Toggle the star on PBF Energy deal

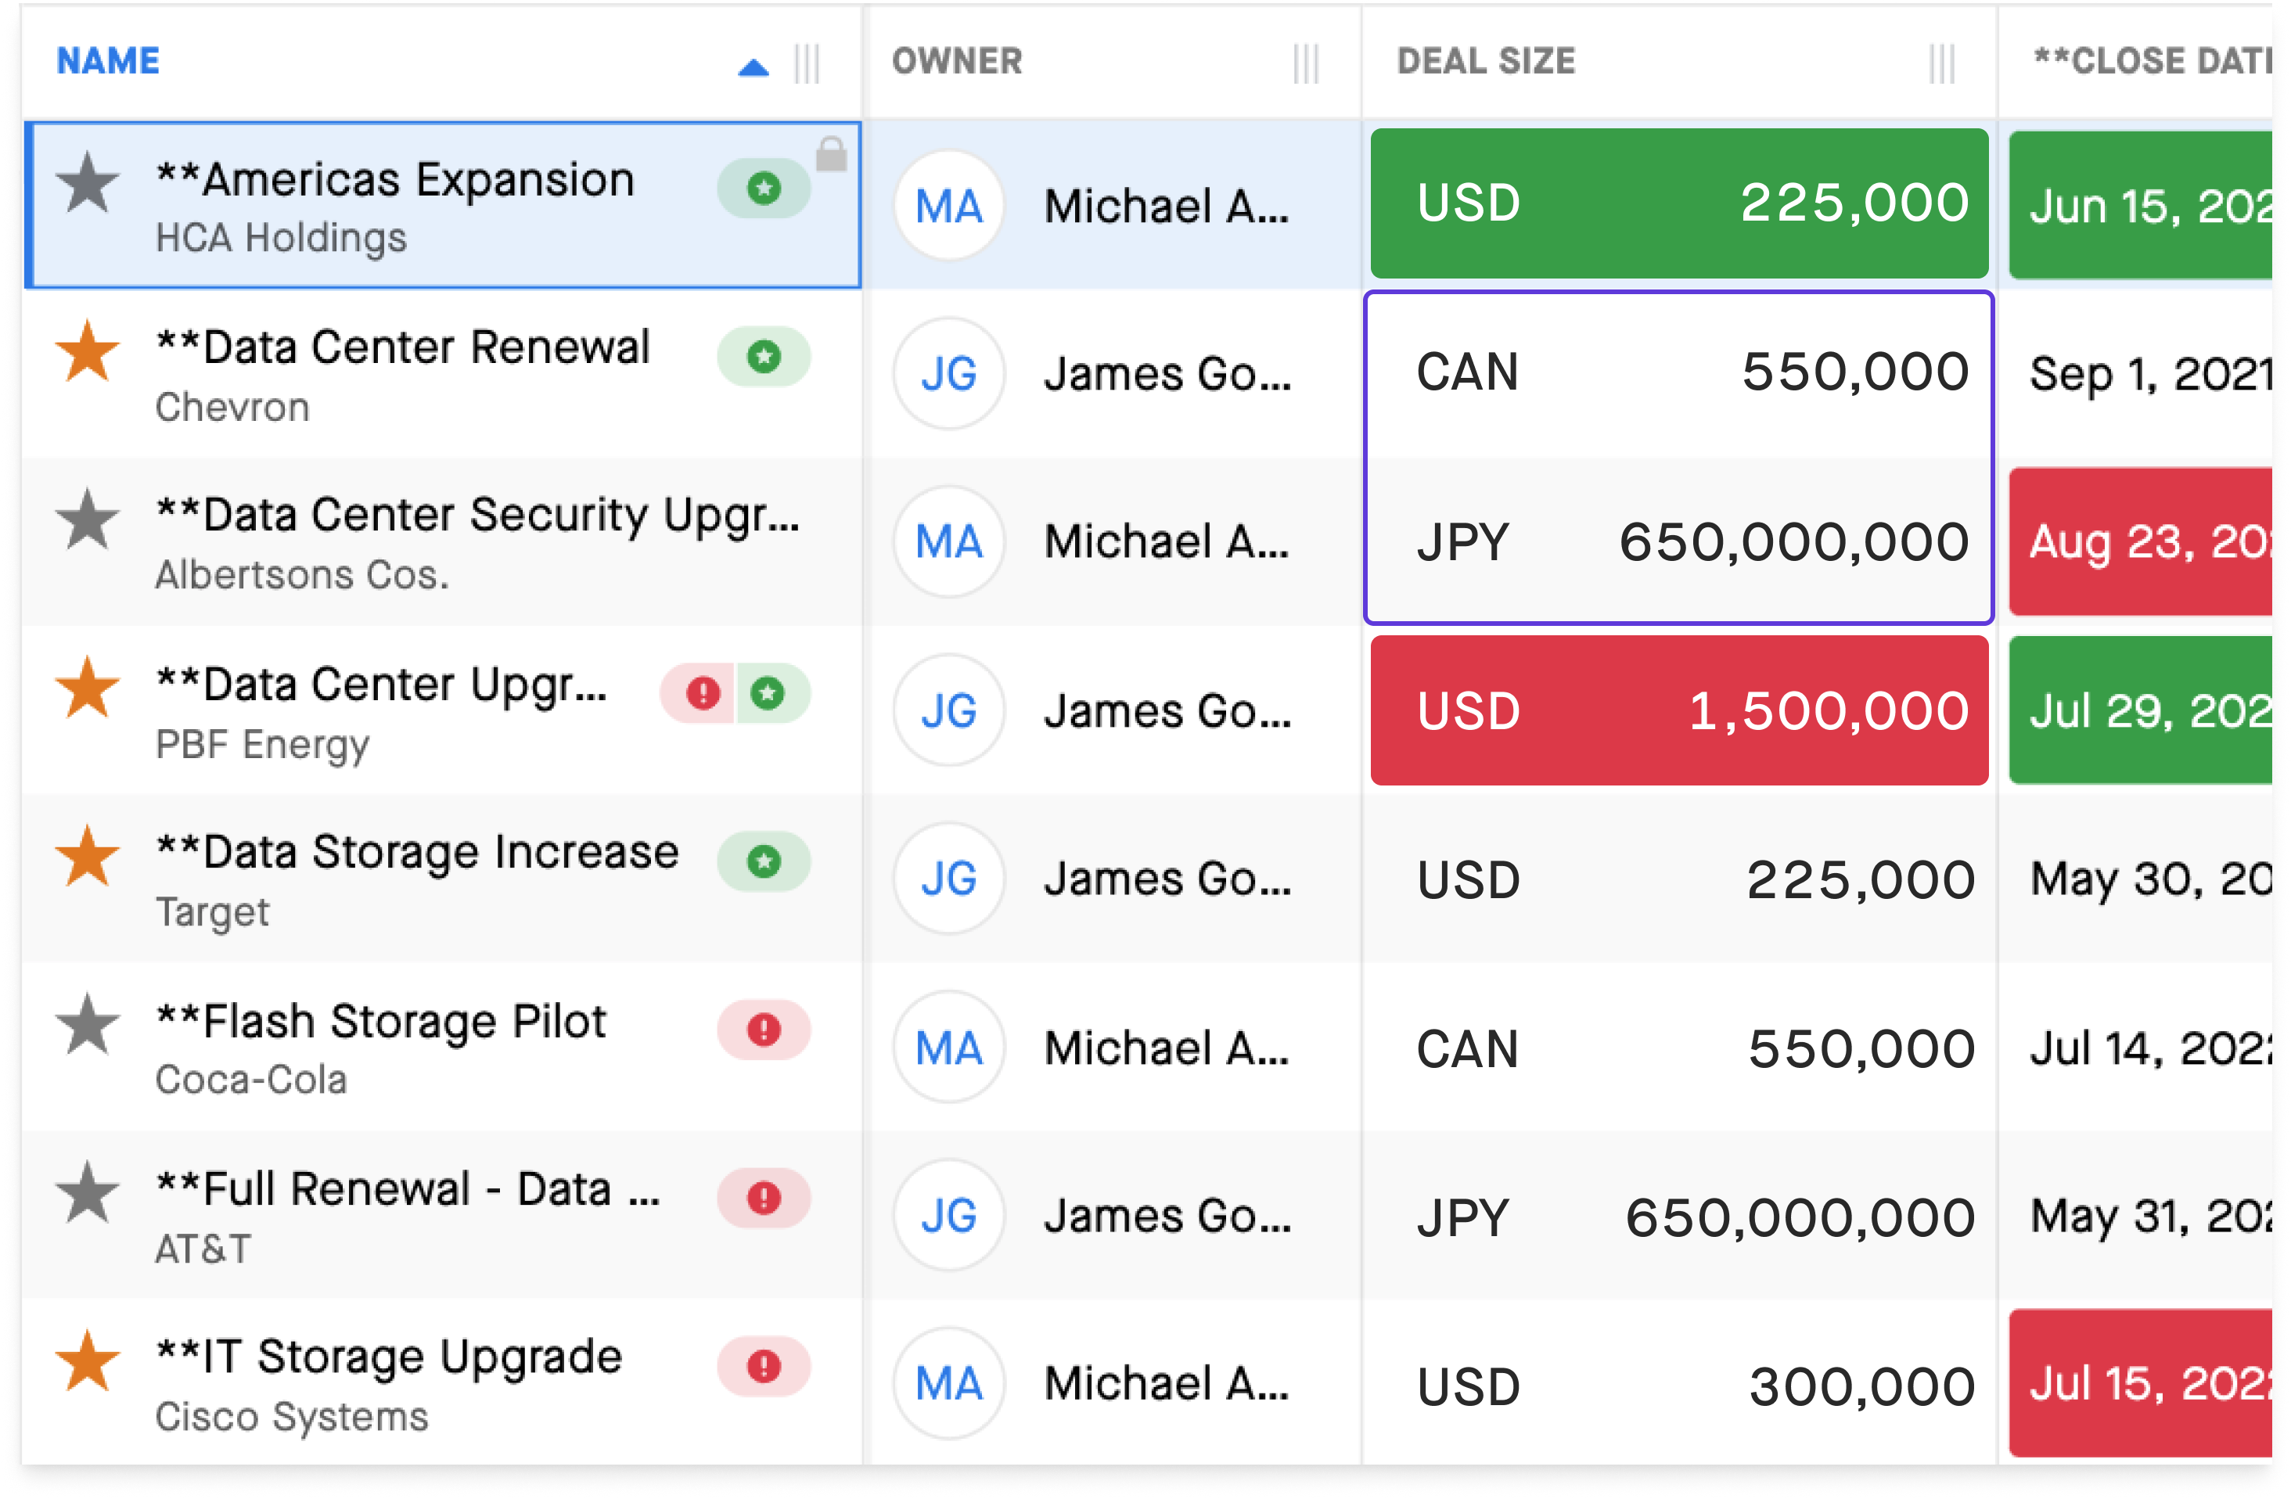pyautogui.click(x=88, y=688)
